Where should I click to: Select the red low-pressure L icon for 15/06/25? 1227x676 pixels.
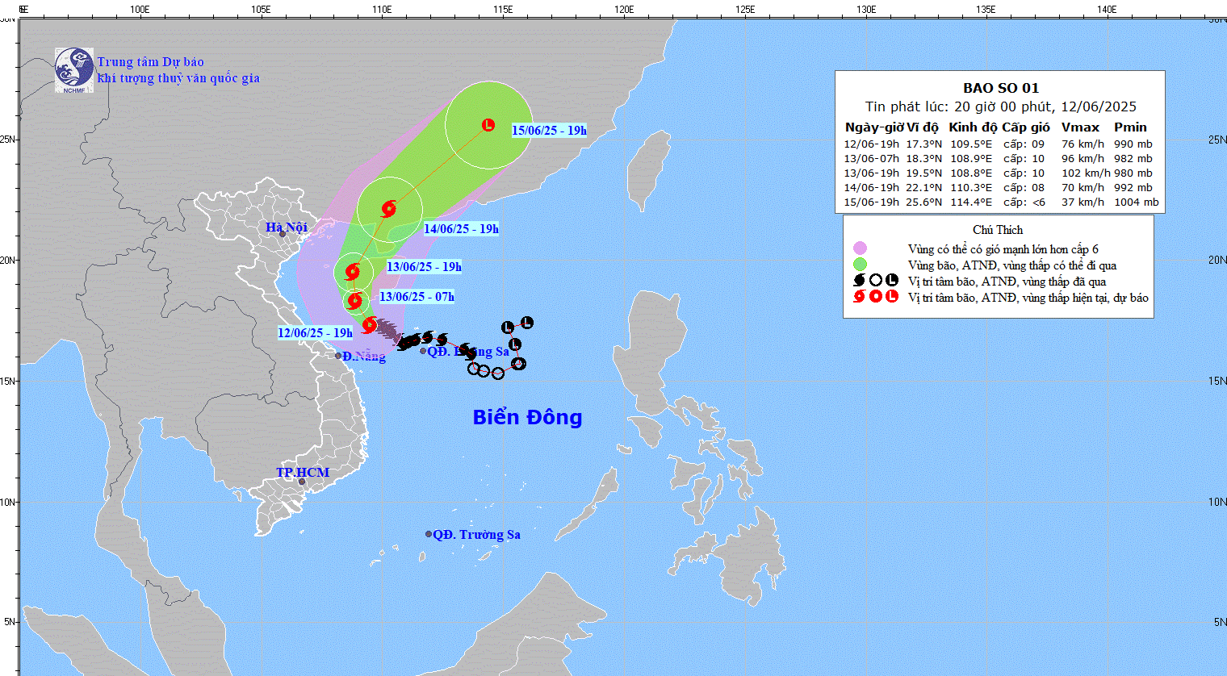488,125
